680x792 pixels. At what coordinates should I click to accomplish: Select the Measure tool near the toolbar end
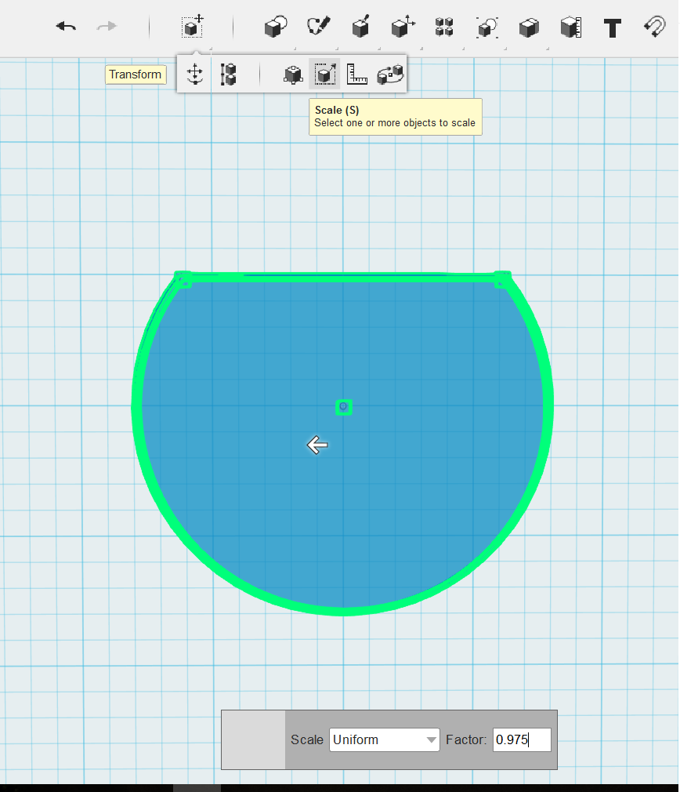pos(570,26)
